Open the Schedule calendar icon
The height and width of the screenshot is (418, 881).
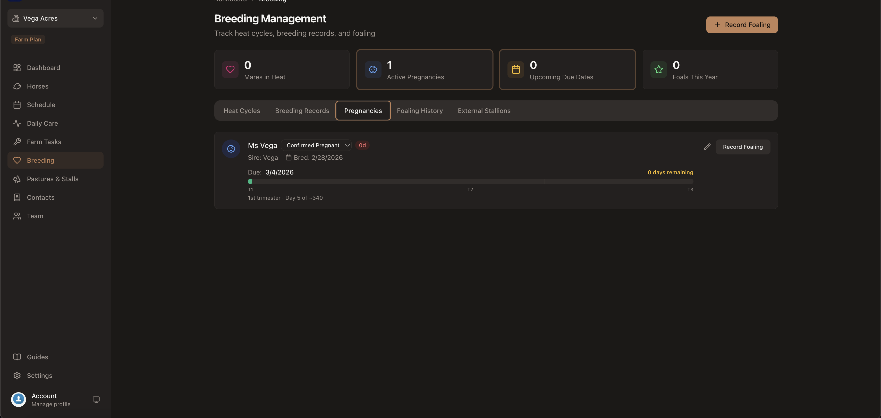(18, 104)
